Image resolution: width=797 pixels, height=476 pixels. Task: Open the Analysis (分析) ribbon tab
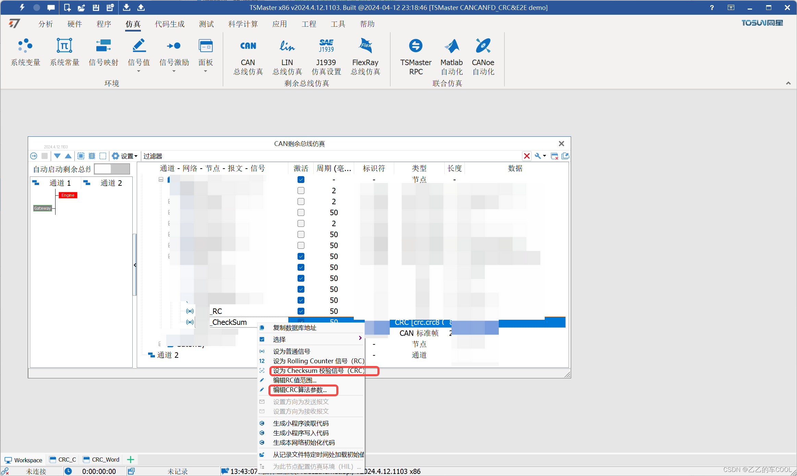pos(46,24)
